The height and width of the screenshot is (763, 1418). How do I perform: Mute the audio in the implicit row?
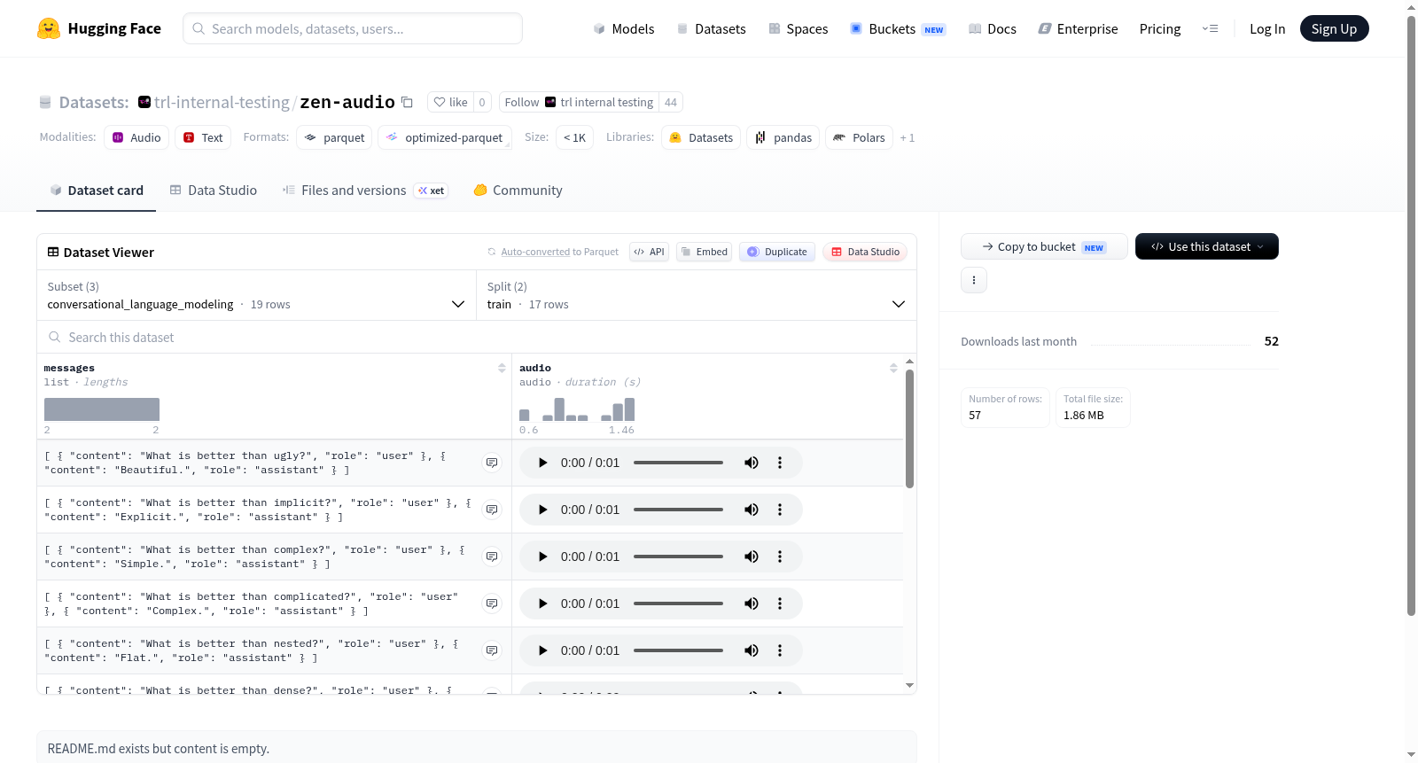click(752, 510)
